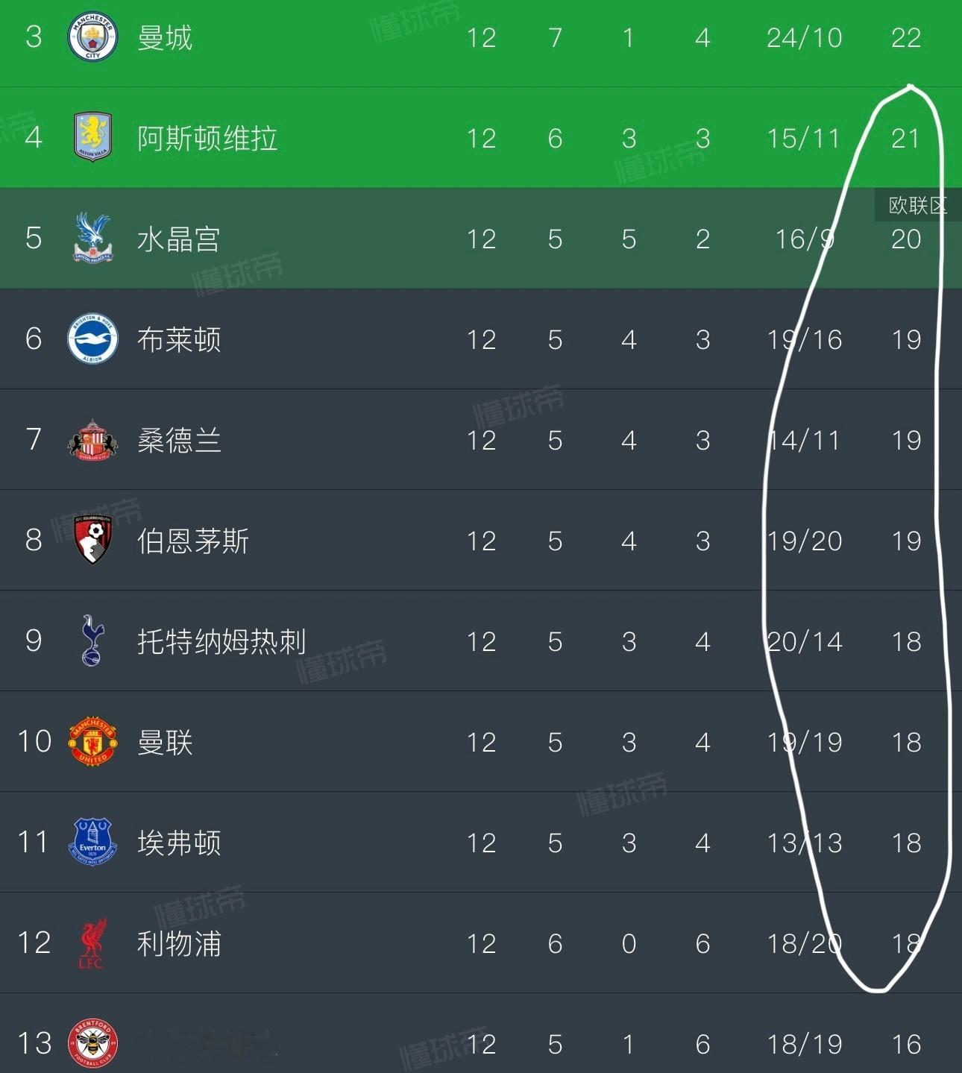
Task: Click 布莱顿's points value 19
Action: (906, 340)
